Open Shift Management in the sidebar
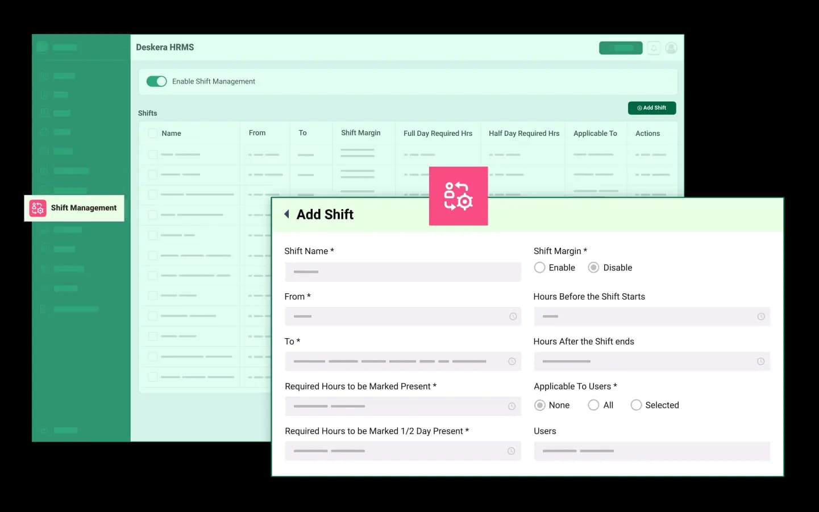The height and width of the screenshot is (512, 819). pos(74,208)
